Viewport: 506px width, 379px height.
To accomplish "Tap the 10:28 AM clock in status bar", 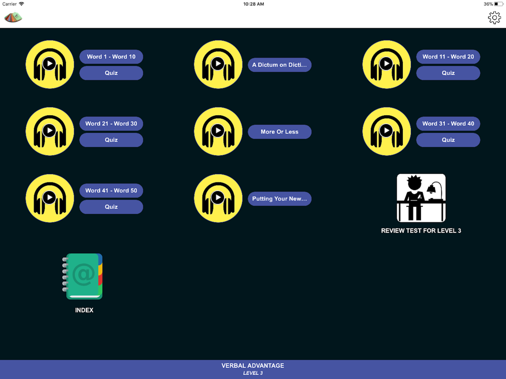I will (254, 4).
